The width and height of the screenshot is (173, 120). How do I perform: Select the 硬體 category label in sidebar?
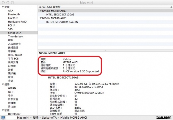(x=7, y=7)
